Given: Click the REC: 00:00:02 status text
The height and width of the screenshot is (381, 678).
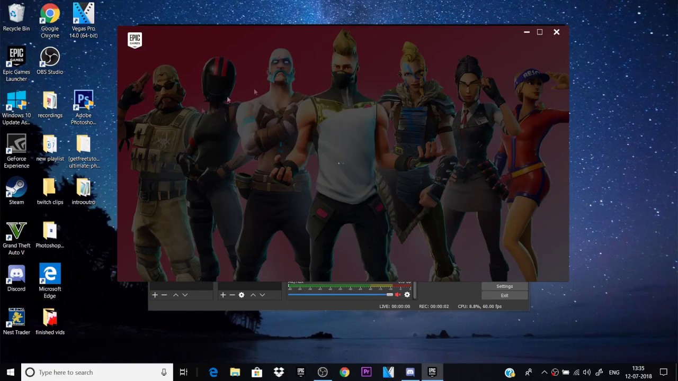Looking at the screenshot, I should pyautogui.click(x=434, y=306).
